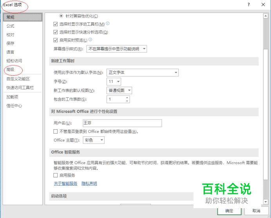This screenshot has height=218, width=271.
Task: Enable 启用服务 checkbox
Action: pos(56,175)
